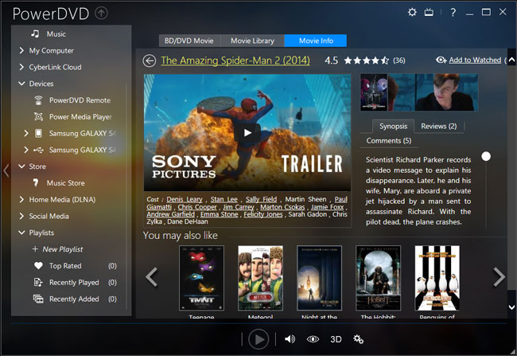Open Denis Leary cast link

185,199
